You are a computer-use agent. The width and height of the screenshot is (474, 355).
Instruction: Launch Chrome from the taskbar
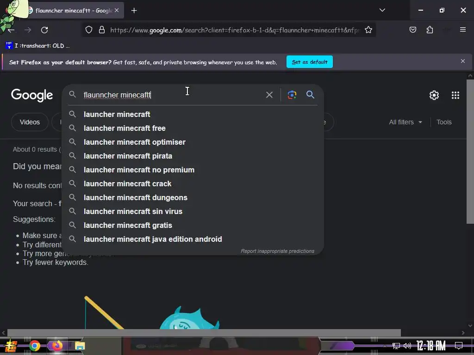[35, 346]
